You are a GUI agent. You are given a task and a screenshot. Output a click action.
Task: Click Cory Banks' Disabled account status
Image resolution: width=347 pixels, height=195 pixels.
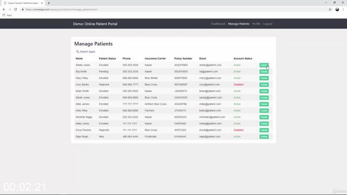click(x=239, y=84)
